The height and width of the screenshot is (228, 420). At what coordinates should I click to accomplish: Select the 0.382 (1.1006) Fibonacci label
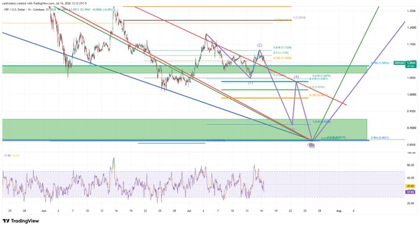tap(282, 58)
